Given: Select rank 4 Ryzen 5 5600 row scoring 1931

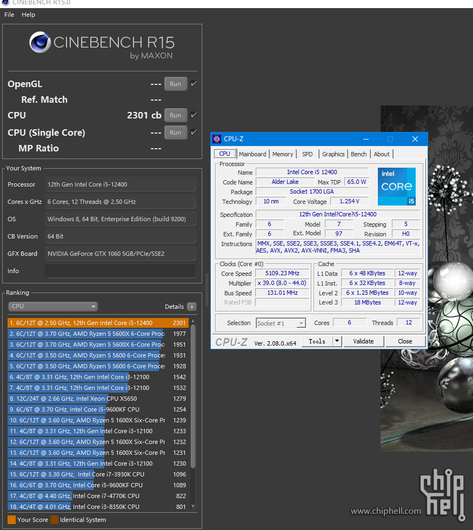Looking at the screenshot, I should click(x=98, y=355).
